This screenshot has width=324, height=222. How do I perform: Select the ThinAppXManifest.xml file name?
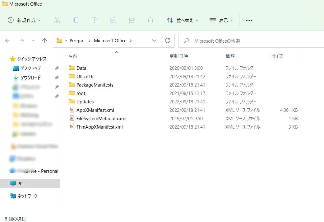(x=100, y=127)
